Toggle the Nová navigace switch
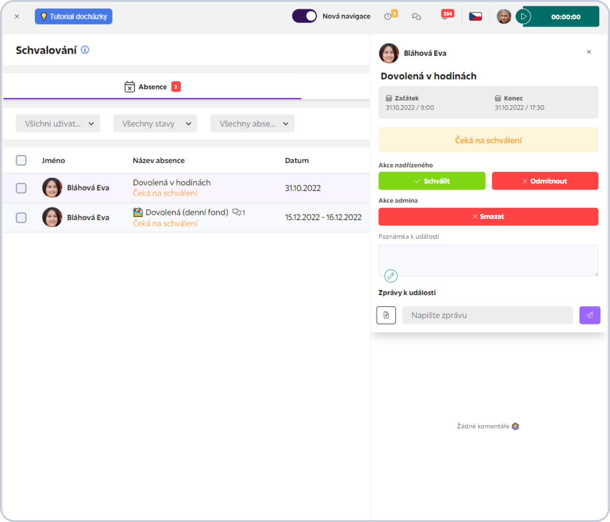 click(304, 16)
